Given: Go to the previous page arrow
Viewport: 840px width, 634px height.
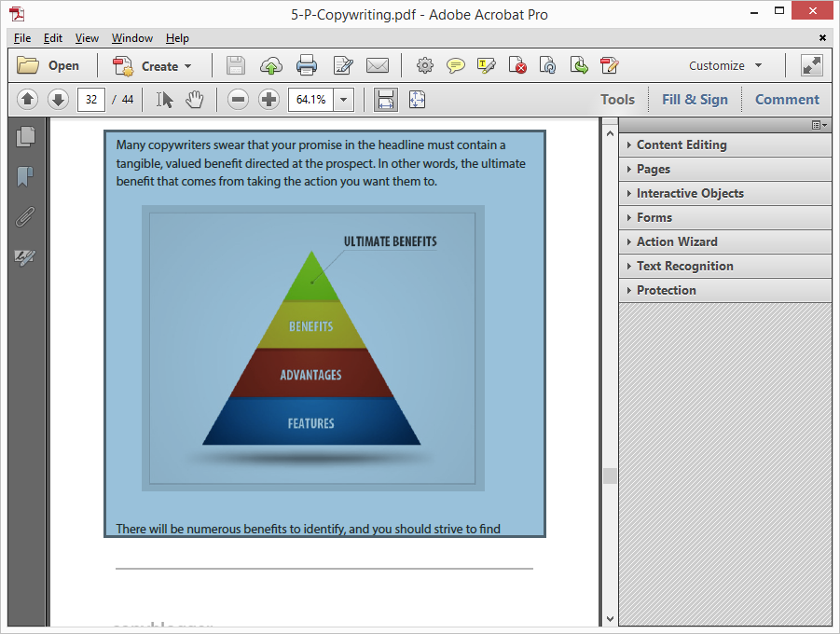Looking at the screenshot, I should (27, 100).
